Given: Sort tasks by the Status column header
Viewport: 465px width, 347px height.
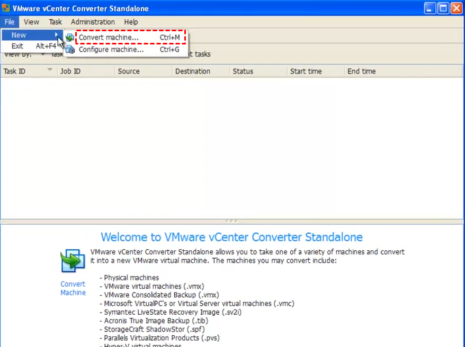Looking at the screenshot, I should [x=244, y=71].
